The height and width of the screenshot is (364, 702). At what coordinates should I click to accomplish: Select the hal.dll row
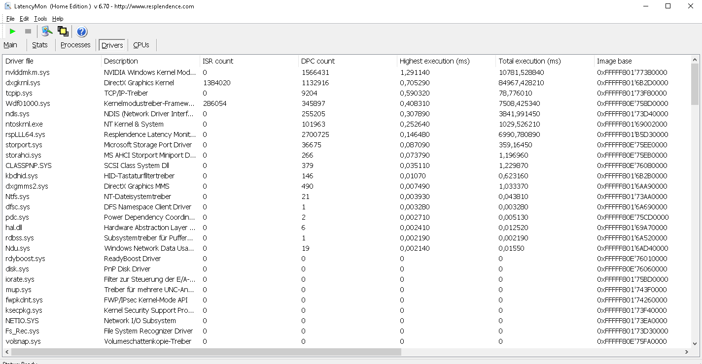pos(347,228)
